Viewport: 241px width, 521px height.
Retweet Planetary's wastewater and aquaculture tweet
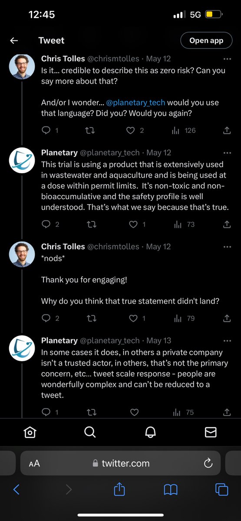pos(92,224)
